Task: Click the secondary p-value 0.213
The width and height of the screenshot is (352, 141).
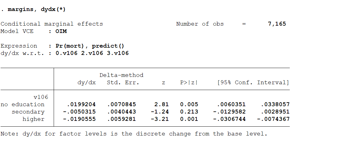Action: pos(189,112)
